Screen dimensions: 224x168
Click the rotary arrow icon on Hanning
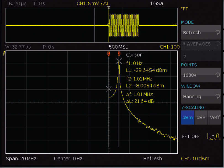pyautogui.click(x=218, y=96)
